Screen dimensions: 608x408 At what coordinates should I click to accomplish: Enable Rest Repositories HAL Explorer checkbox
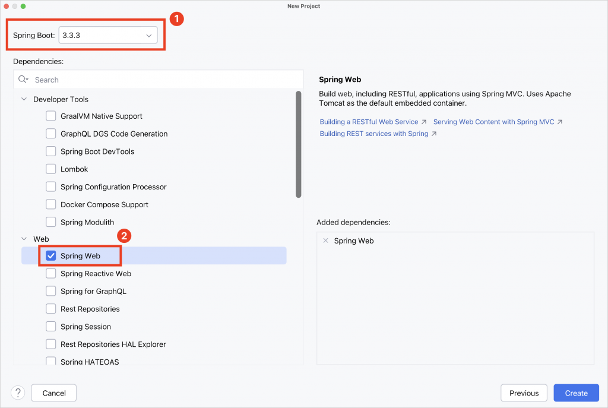pyautogui.click(x=51, y=344)
